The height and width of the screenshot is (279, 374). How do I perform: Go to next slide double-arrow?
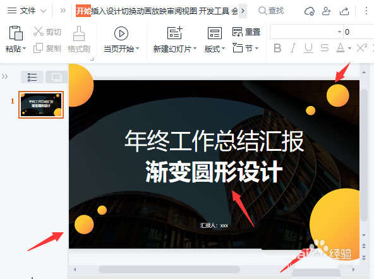click(364, 258)
